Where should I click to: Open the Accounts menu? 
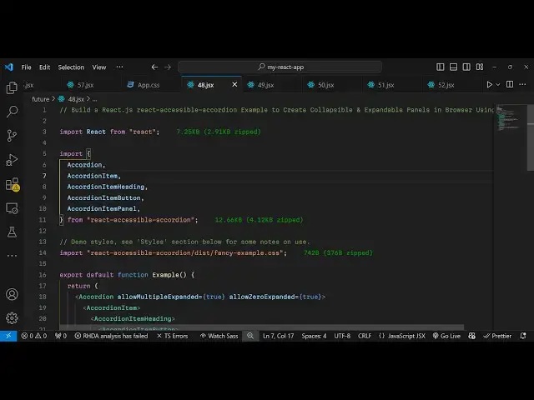12,294
